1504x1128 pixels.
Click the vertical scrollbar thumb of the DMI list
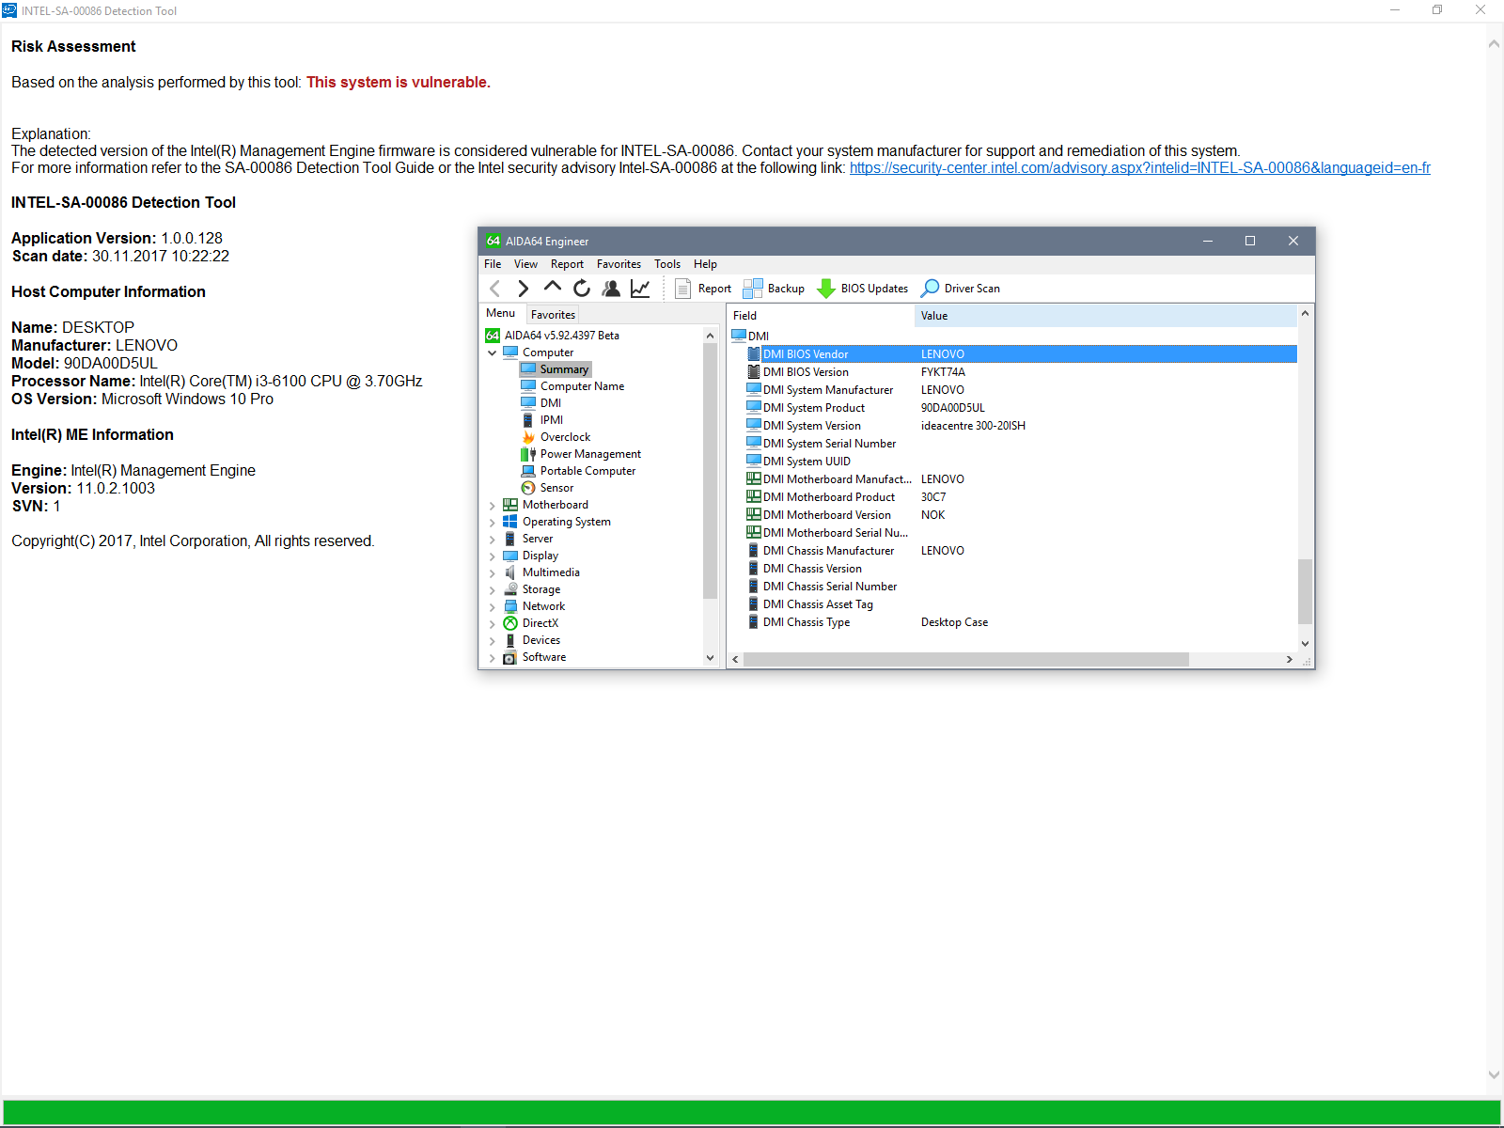(1305, 591)
